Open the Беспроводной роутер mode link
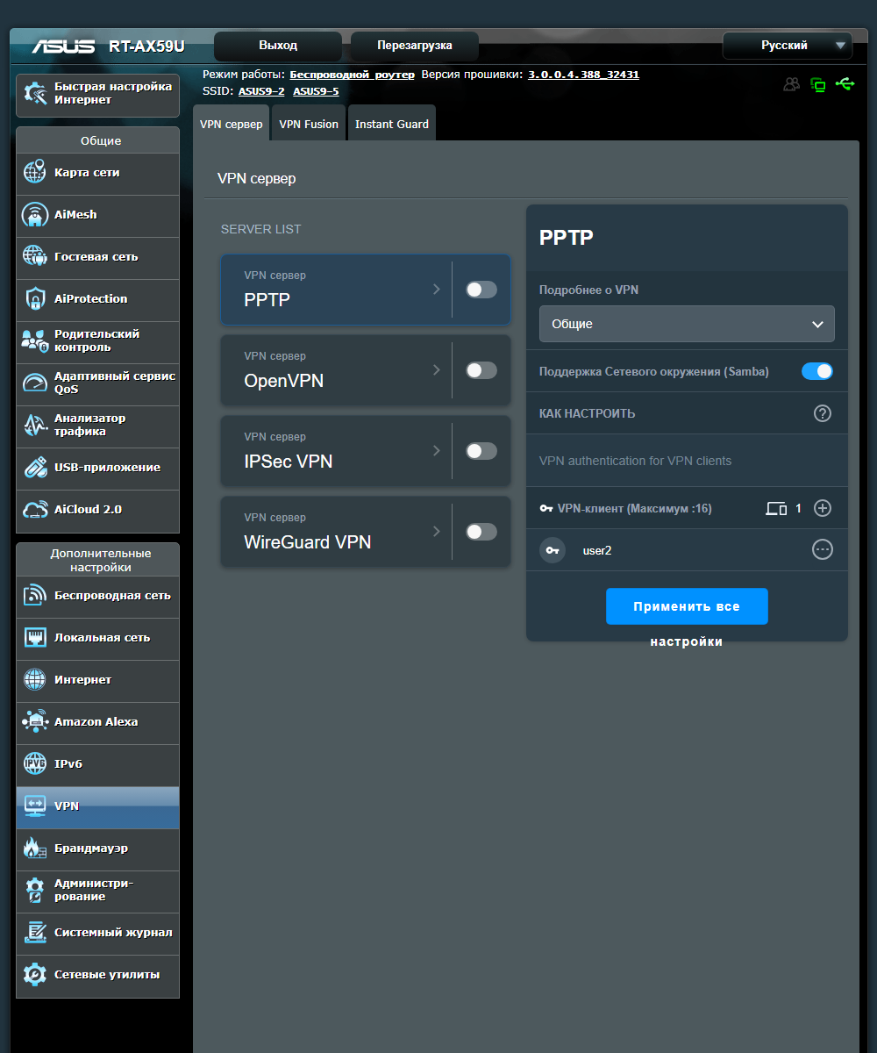The image size is (877, 1053). (353, 75)
